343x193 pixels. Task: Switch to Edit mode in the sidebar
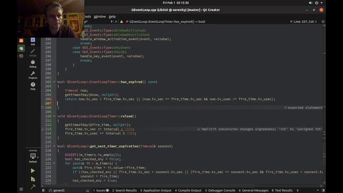click(x=33, y=41)
